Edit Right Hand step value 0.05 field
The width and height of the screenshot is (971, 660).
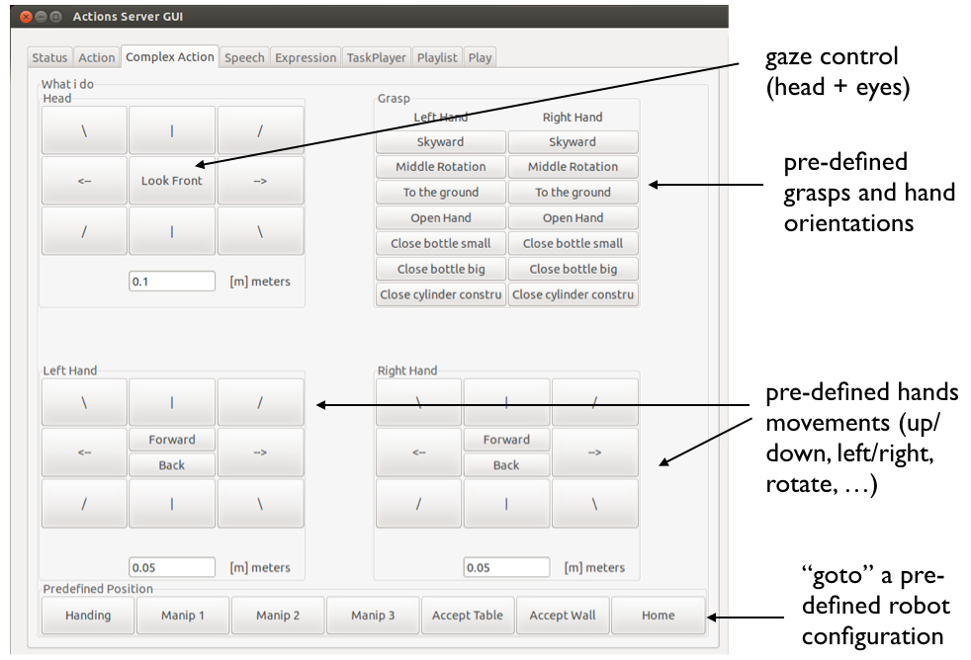tap(506, 567)
